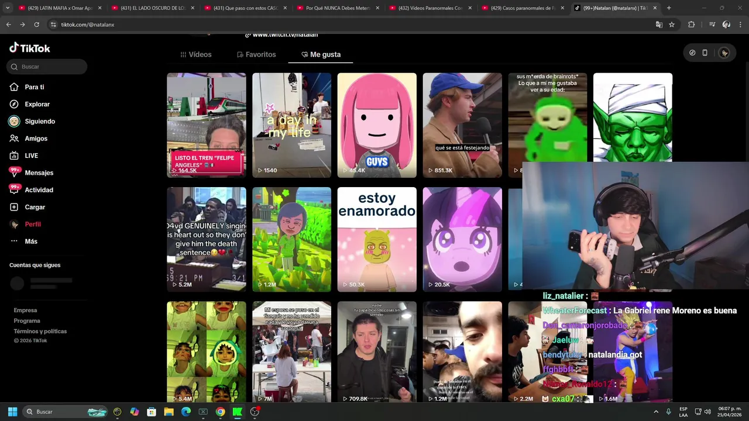Open the TikTok profile avatar menu
The width and height of the screenshot is (749, 421).
[x=724, y=53]
